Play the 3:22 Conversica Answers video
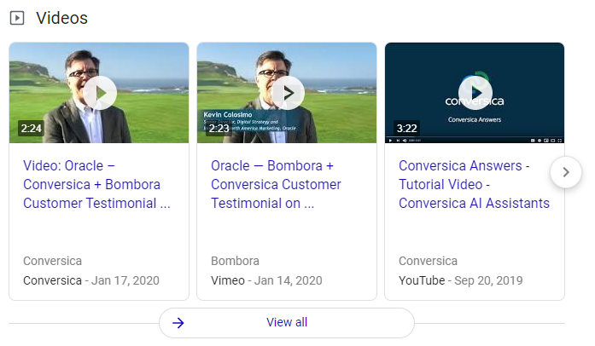Image resolution: width=595 pixels, height=346 pixels. point(475,93)
